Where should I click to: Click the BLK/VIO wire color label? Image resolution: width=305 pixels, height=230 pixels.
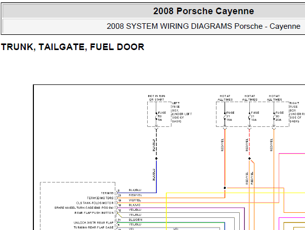[x=135, y=205]
